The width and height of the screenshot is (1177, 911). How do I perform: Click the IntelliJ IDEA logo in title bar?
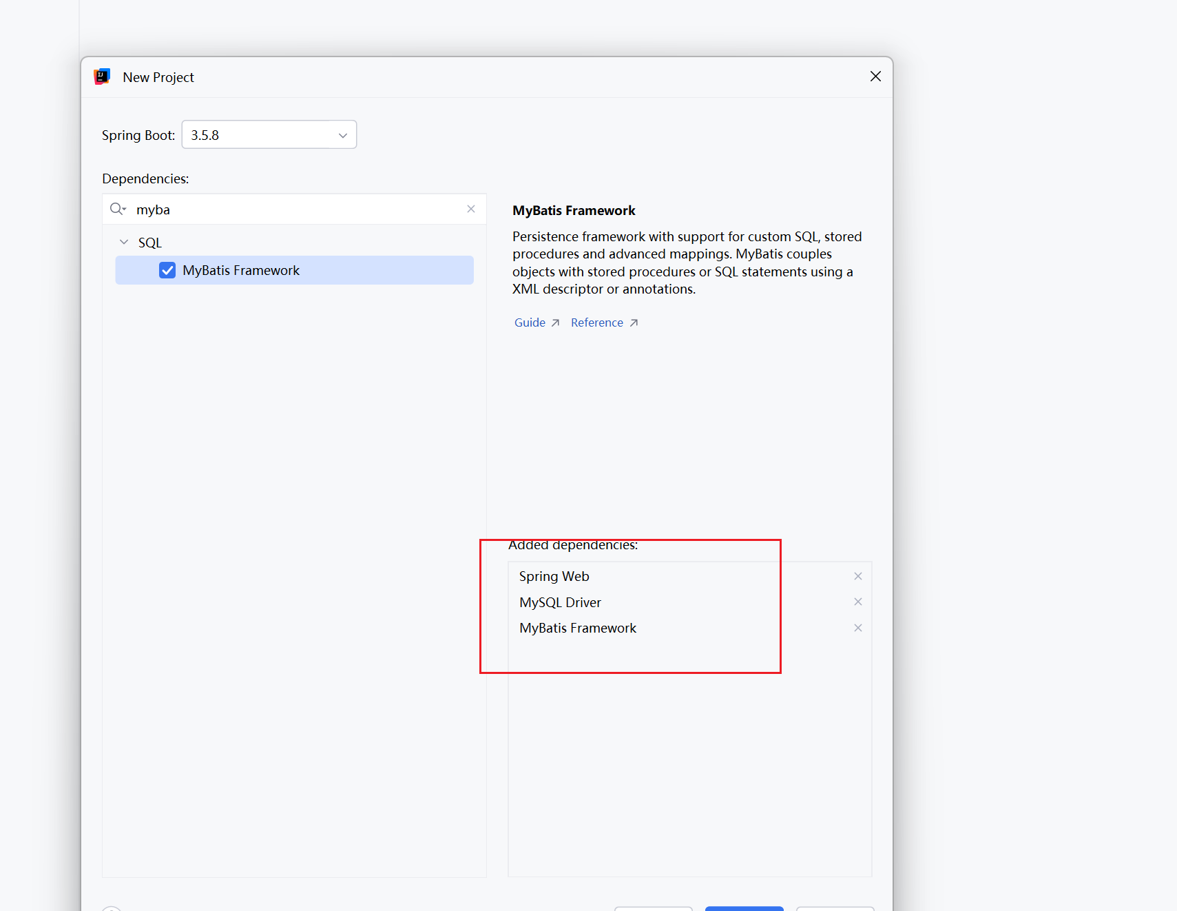(102, 76)
